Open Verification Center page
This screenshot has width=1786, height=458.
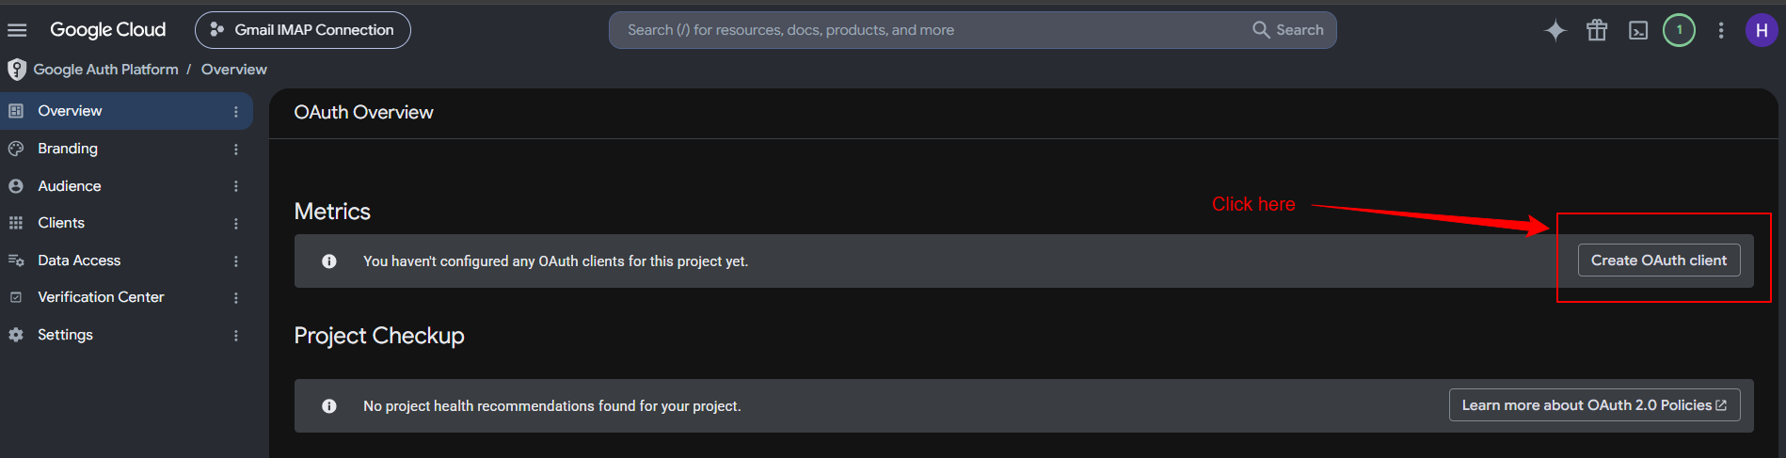point(126,297)
